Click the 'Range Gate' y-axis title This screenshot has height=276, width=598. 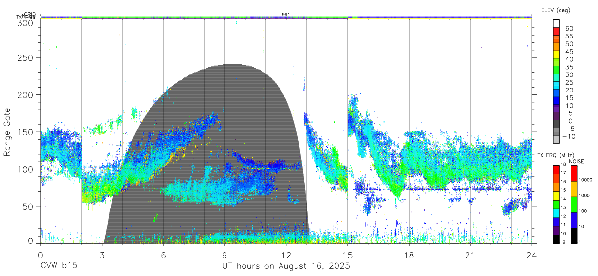coord(7,132)
